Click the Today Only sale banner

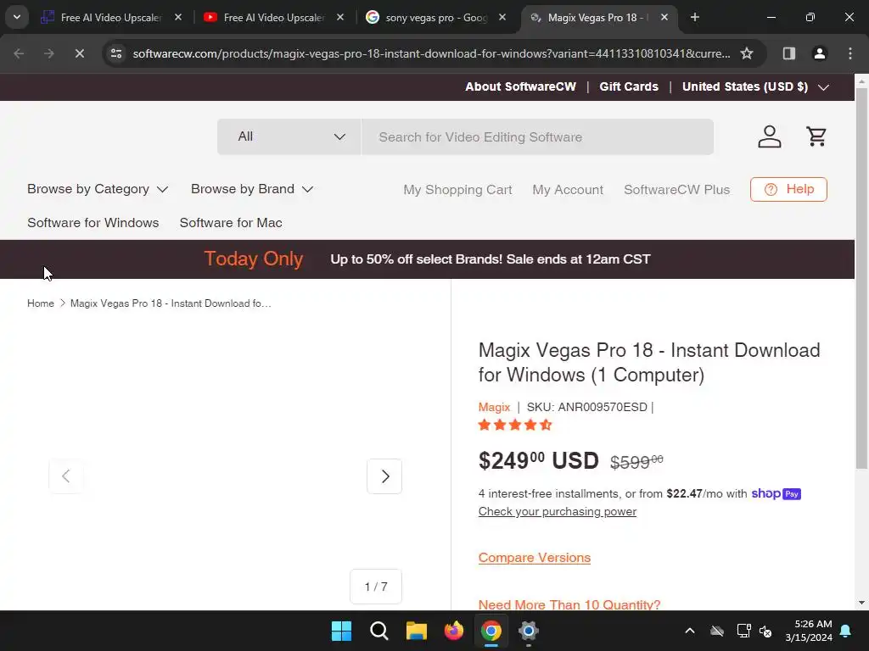pyautogui.click(x=428, y=259)
